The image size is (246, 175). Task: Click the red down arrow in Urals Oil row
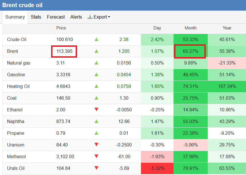96,168
